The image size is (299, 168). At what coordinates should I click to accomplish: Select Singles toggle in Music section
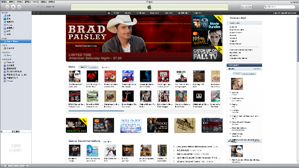tap(93, 67)
